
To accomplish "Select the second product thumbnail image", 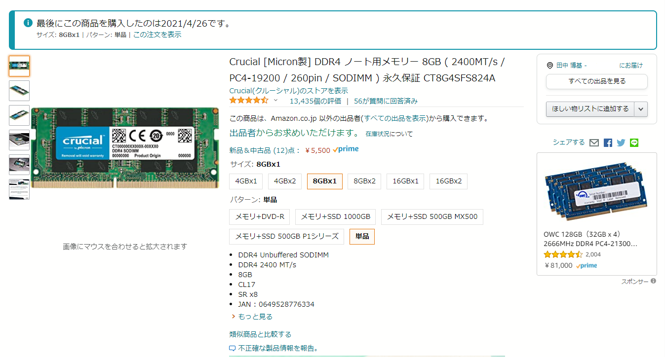I will tap(19, 91).
